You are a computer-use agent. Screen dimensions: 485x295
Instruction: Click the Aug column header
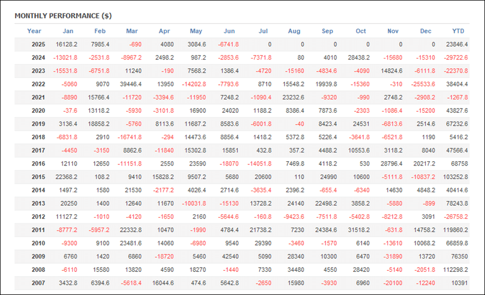pyautogui.click(x=294, y=31)
